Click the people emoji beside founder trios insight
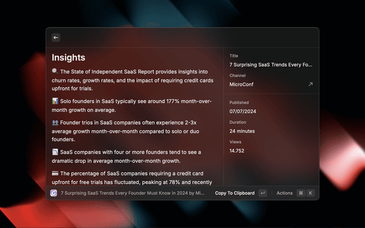This screenshot has width=365, height=228. (x=55, y=123)
